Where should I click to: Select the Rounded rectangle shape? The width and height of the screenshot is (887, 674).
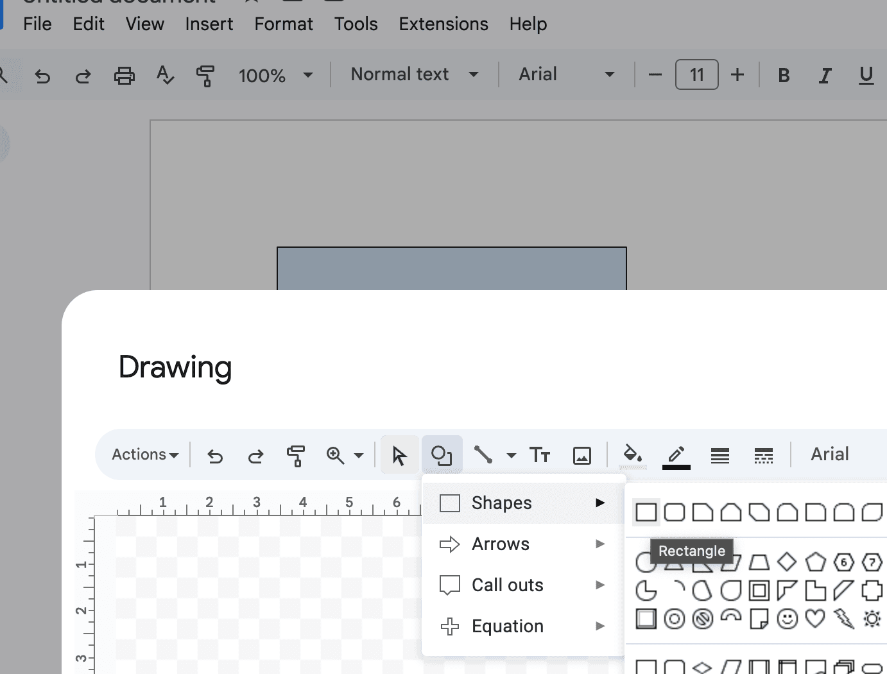pyautogui.click(x=674, y=512)
